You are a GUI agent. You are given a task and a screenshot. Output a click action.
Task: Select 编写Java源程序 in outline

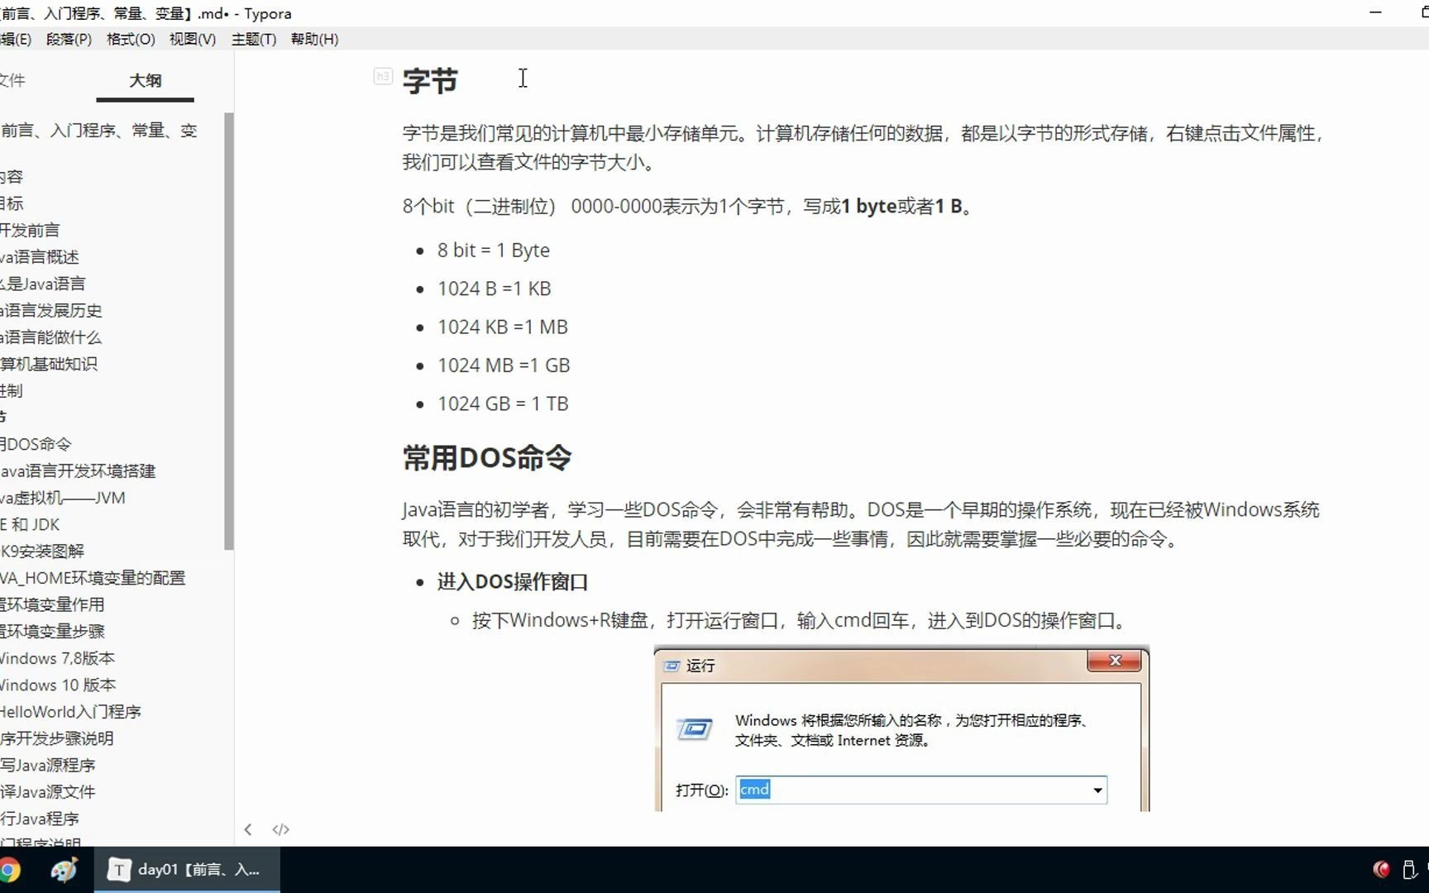pyautogui.click(x=48, y=765)
